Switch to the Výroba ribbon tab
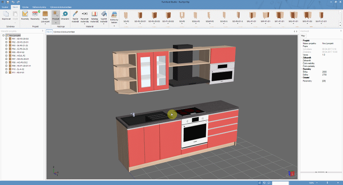The image size is (343, 185). click(25, 7)
